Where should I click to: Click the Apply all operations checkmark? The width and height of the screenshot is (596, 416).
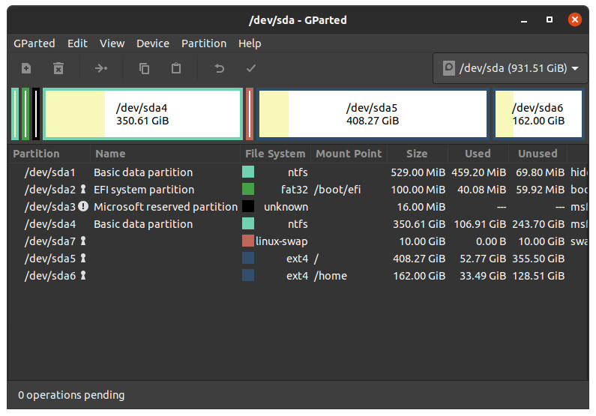251,68
